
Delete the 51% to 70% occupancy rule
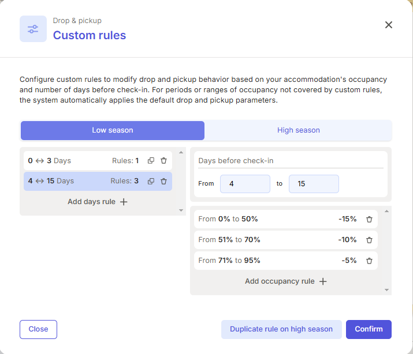pos(369,240)
